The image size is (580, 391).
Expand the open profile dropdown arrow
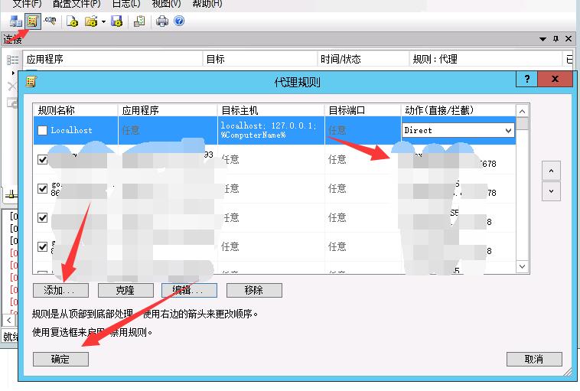[x=103, y=21]
